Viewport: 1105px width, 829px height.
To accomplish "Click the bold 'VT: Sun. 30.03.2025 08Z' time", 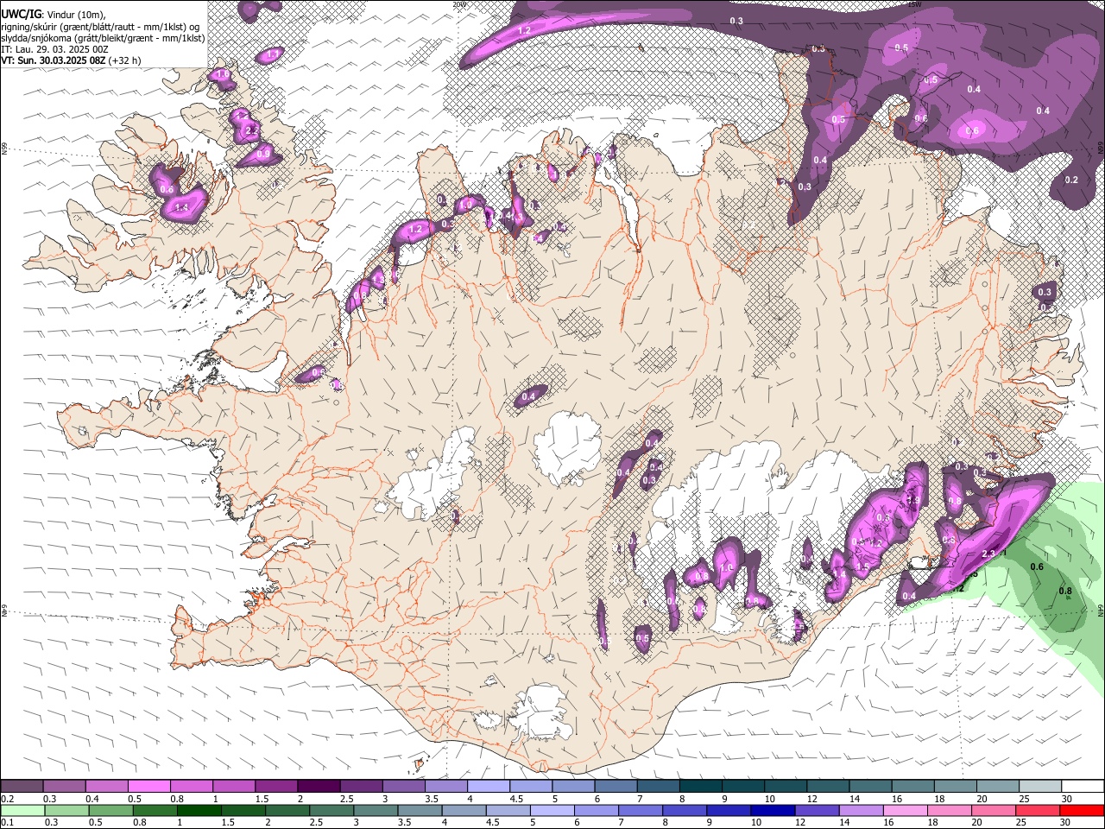I will coord(53,60).
